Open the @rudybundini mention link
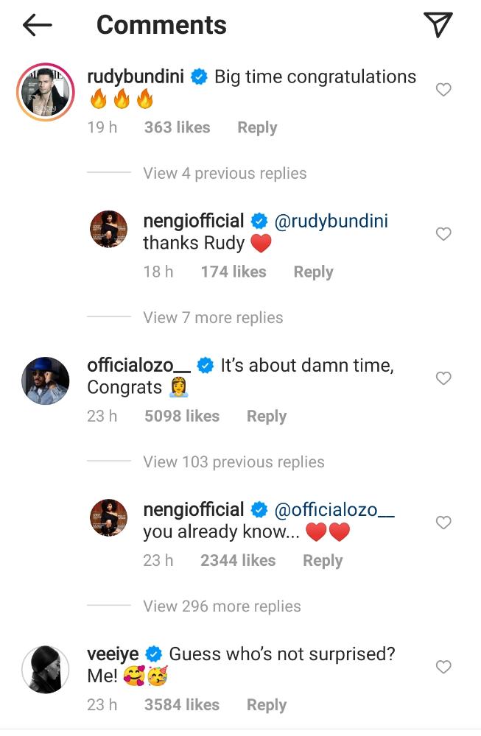This screenshot has height=736, width=481. click(331, 221)
